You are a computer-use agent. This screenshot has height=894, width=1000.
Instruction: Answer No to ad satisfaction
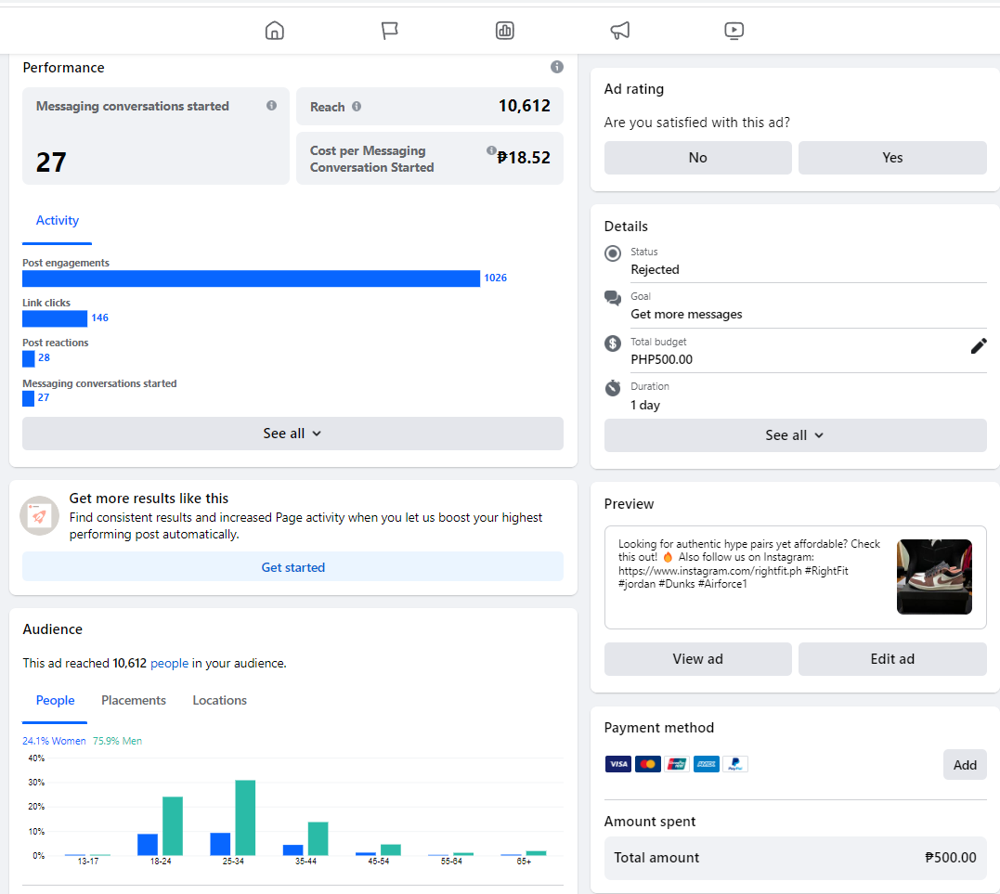[x=697, y=158]
